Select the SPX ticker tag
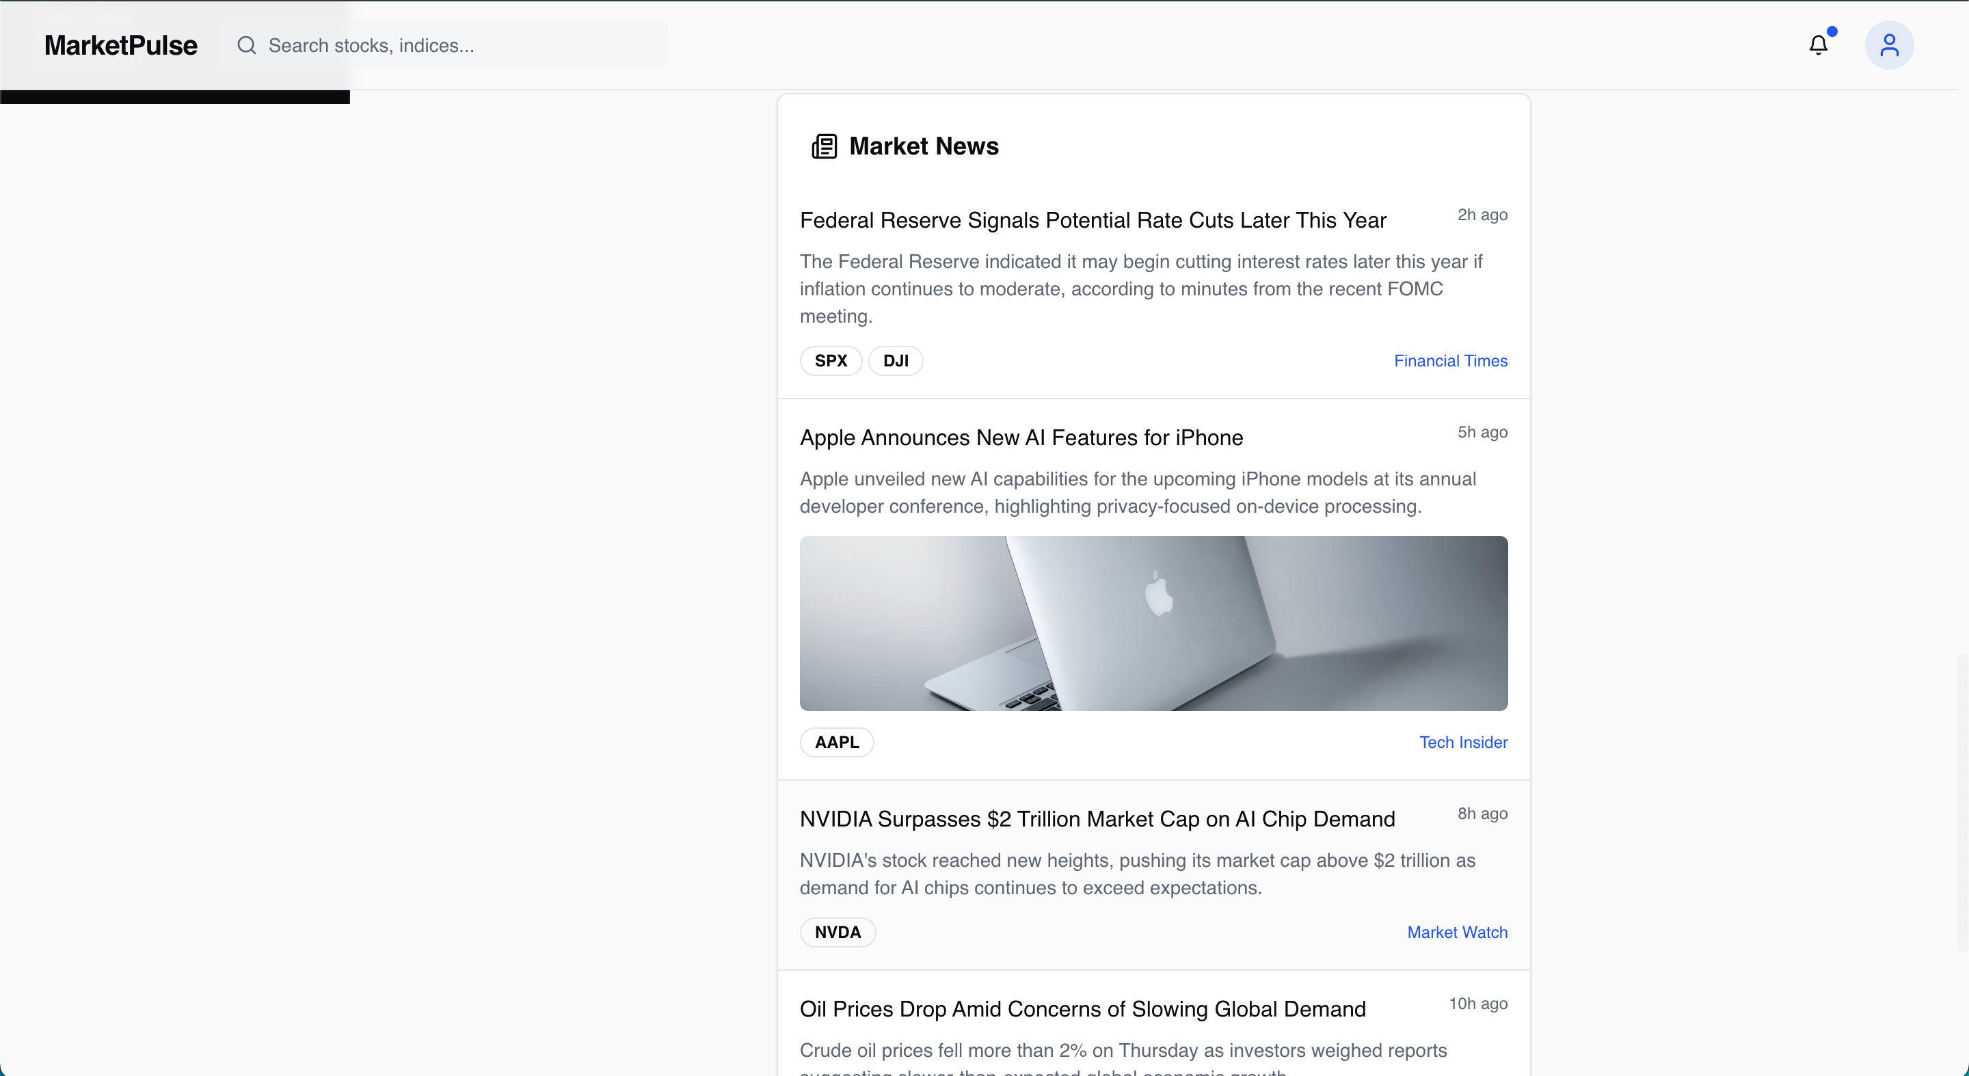1969x1076 pixels. click(831, 361)
